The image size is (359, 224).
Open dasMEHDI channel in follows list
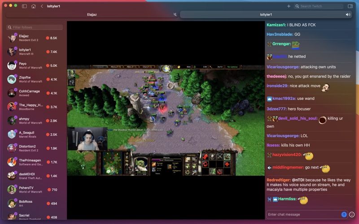[35, 176]
